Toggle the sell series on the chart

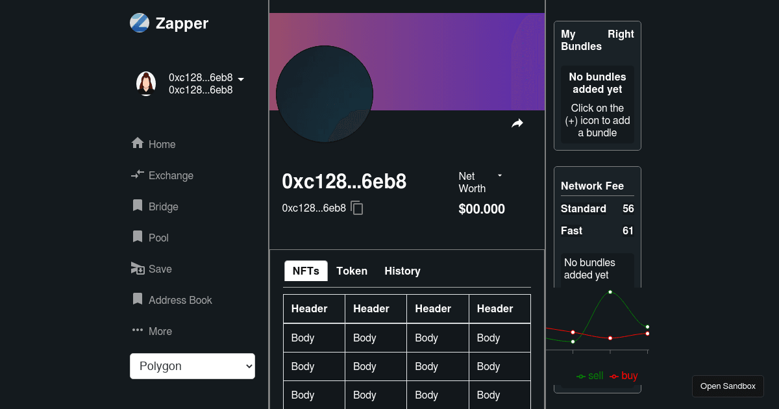(589, 375)
